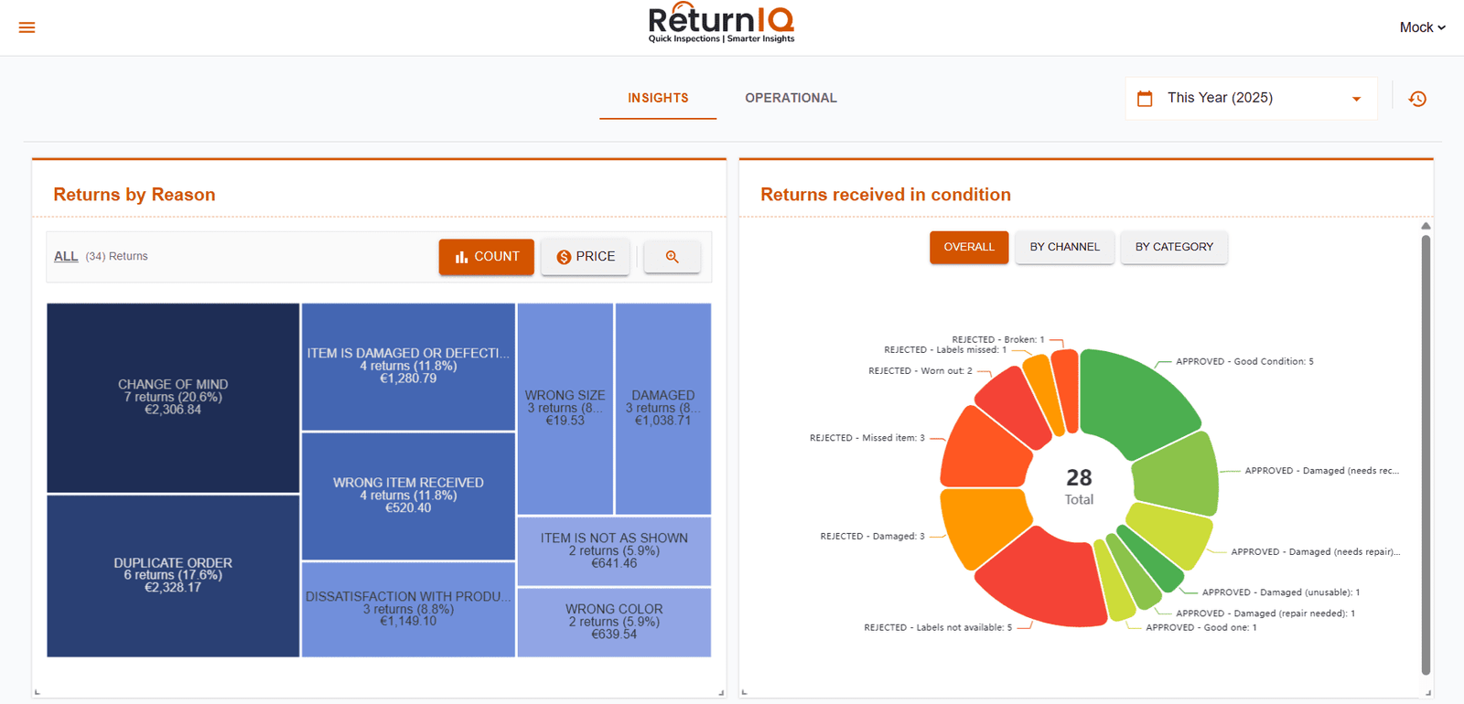Expand the This Year (2025) date dropdown
Image resolution: width=1464 pixels, height=704 pixels.
point(1356,99)
